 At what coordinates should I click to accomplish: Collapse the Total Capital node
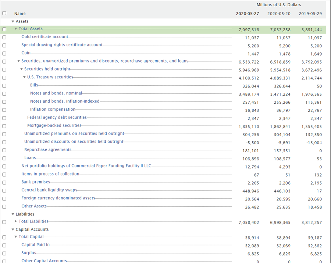point(15,237)
